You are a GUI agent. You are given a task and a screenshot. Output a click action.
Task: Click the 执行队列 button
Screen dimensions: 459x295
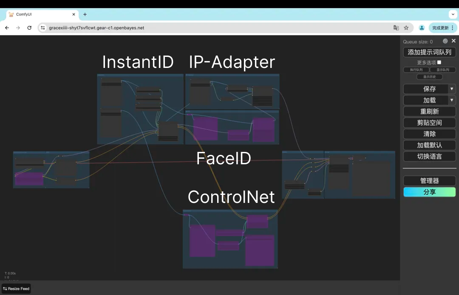416,70
